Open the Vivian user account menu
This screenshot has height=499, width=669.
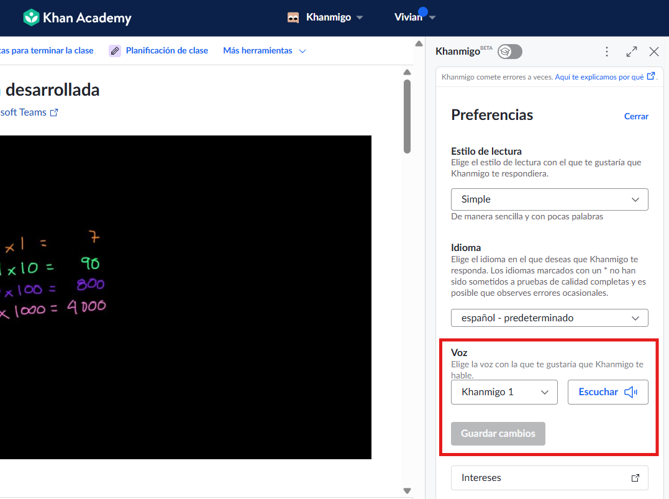pos(414,17)
